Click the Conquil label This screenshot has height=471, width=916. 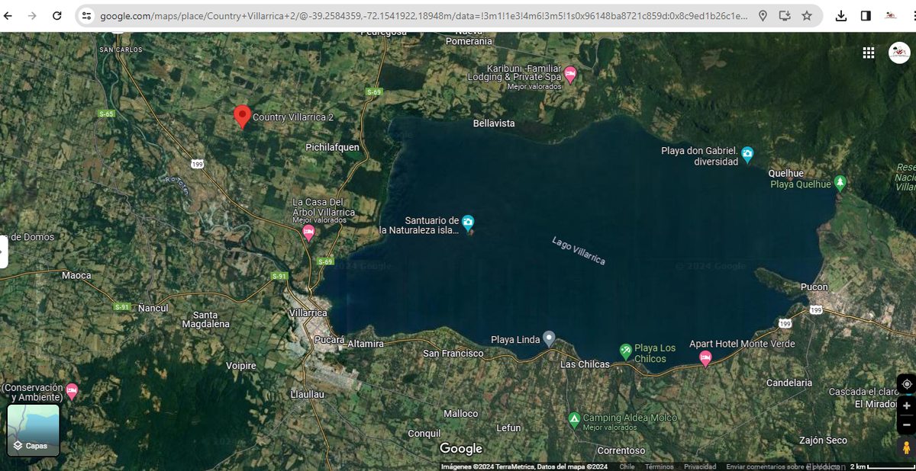424,434
